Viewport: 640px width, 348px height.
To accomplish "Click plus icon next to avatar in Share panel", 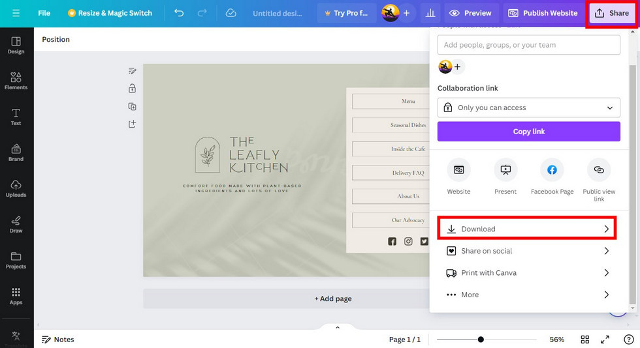I will 458,66.
